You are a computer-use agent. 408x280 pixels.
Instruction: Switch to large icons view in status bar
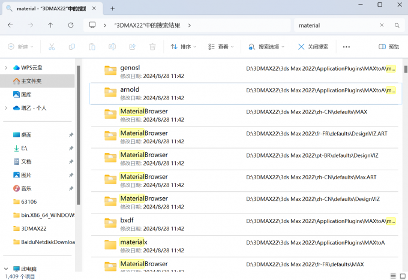[403, 276]
